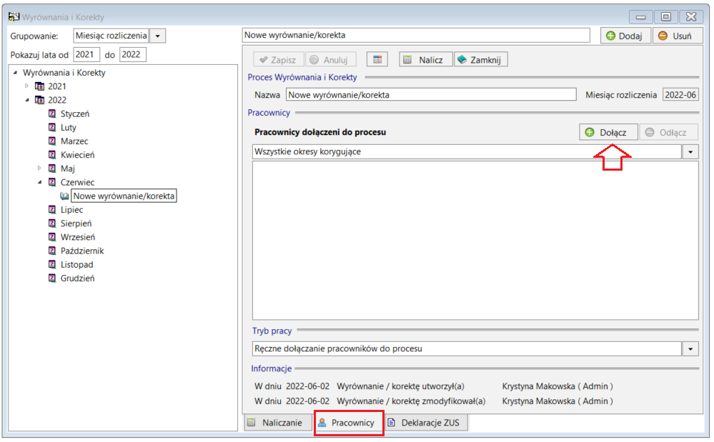
Task: Click the application icon in the title bar
Action: [14, 17]
